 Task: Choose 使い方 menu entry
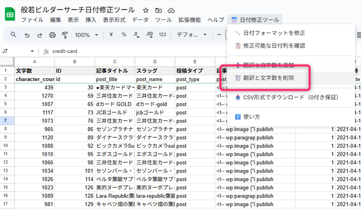click(291, 117)
